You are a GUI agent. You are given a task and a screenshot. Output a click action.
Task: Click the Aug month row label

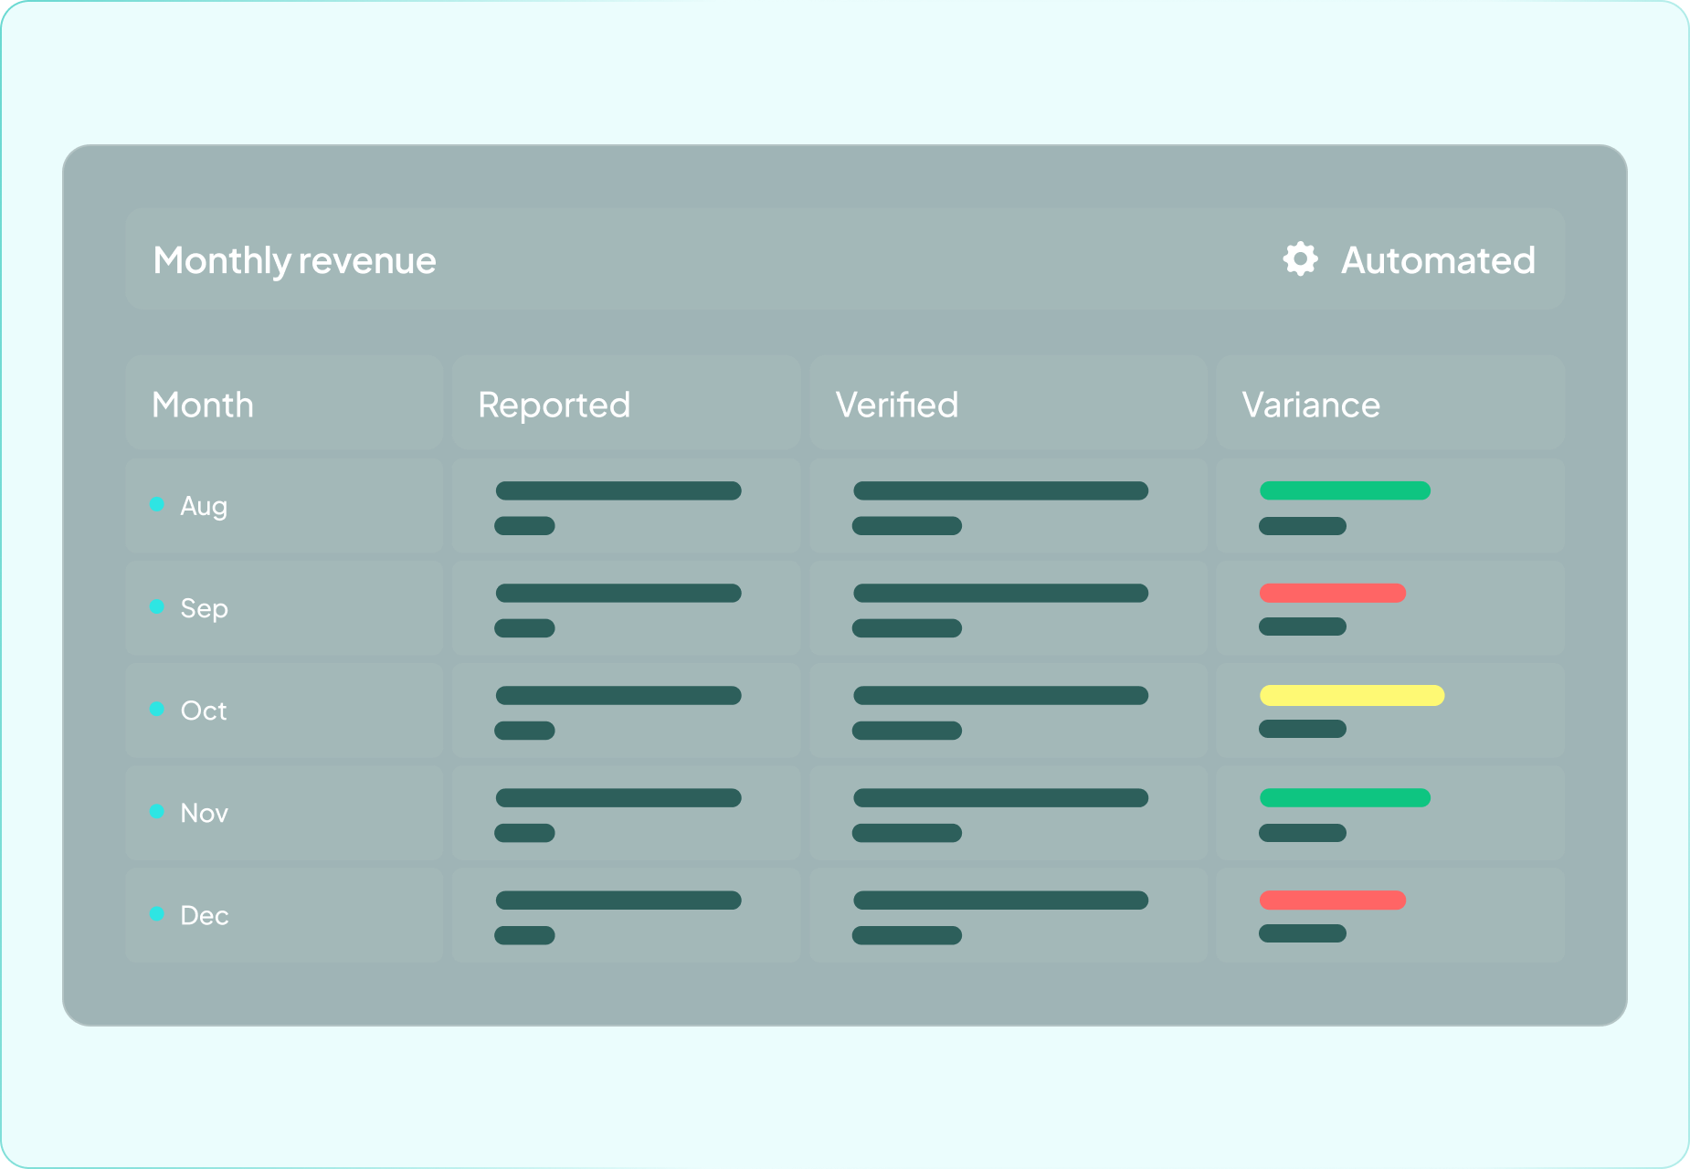point(204,506)
